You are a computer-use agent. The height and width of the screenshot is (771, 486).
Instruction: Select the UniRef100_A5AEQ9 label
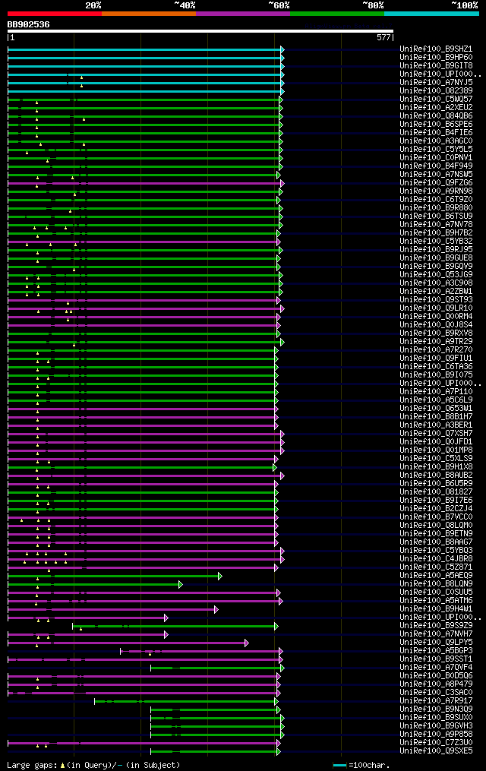coord(436,576)
